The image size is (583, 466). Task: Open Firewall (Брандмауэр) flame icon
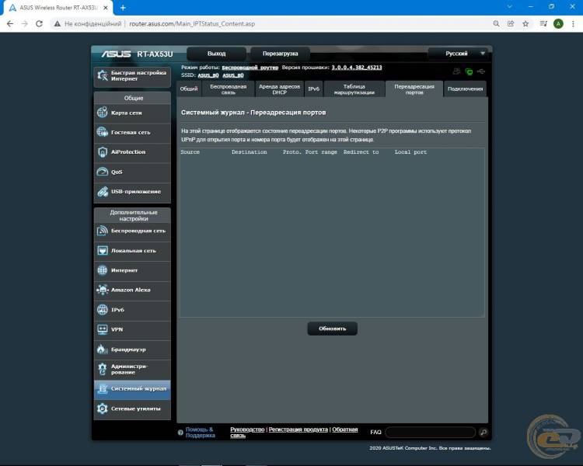(x=103, y=349)
